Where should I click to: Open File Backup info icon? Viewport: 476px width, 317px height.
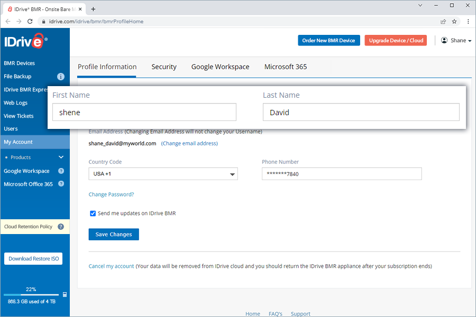click(61, 77)
